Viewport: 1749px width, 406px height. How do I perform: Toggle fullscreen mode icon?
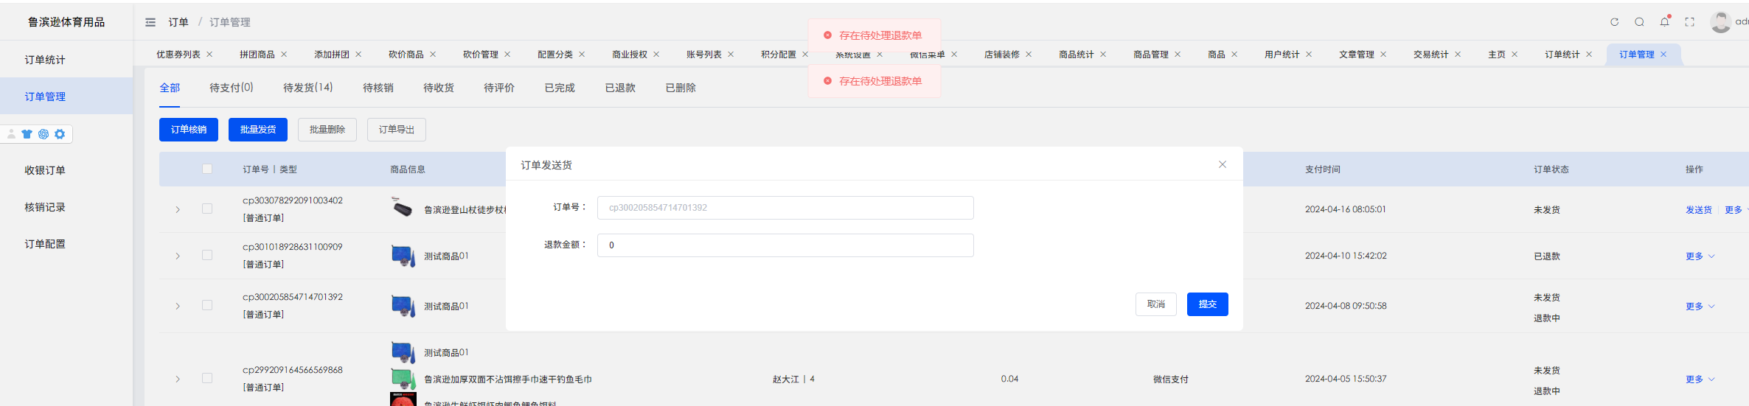pos(1689,22)
